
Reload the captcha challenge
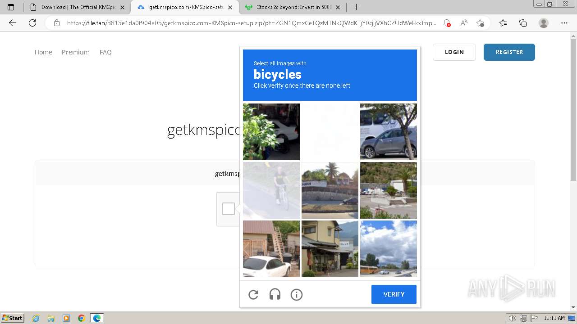253,295
